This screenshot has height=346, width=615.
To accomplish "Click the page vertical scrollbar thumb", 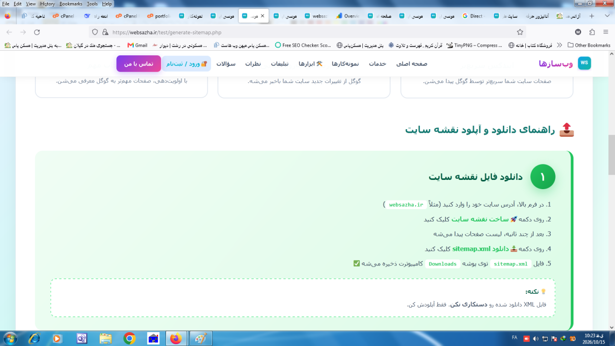I will coord(611,155).
